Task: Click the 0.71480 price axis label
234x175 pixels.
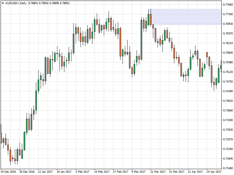Action: click(228, 168)
